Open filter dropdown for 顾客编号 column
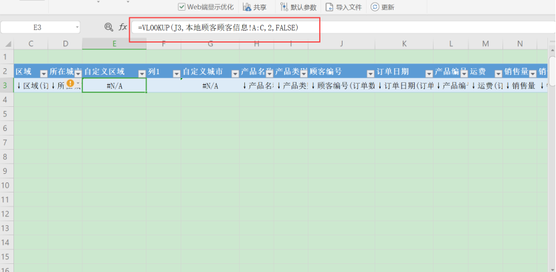 point(371,74)
